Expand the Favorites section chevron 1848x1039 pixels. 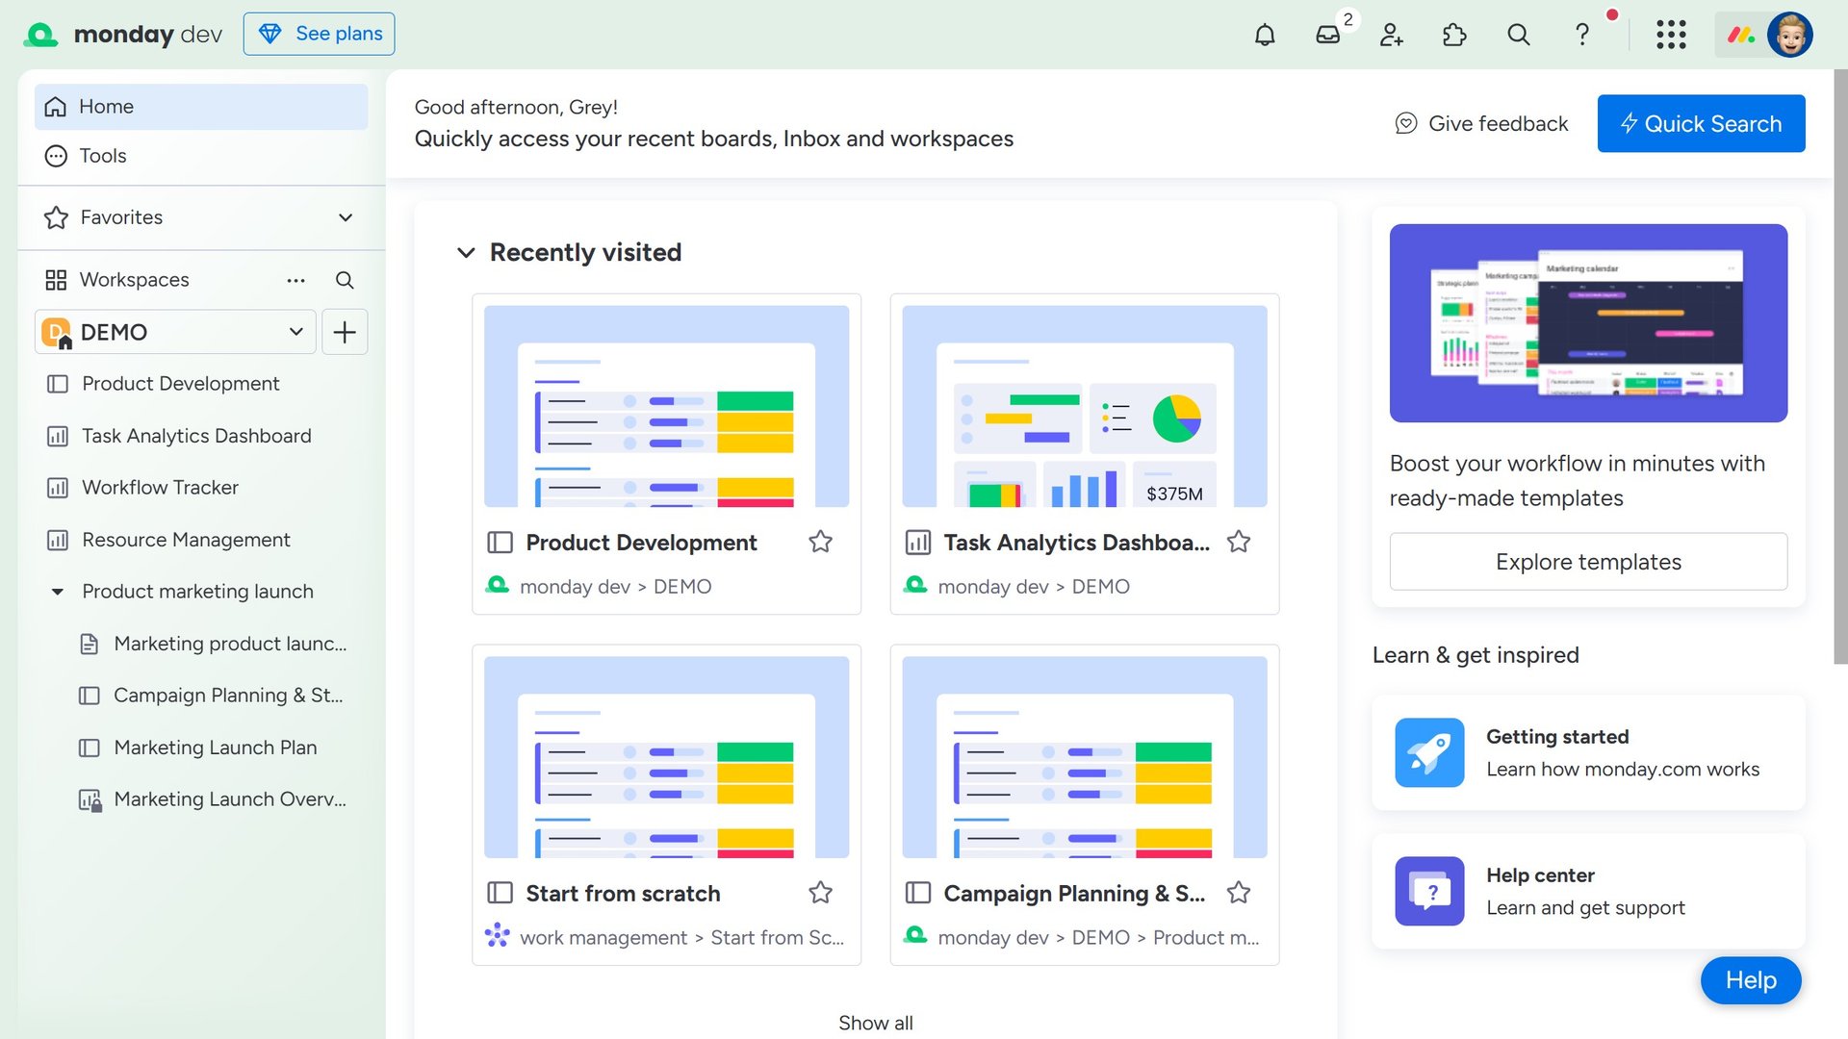[346, 217]
